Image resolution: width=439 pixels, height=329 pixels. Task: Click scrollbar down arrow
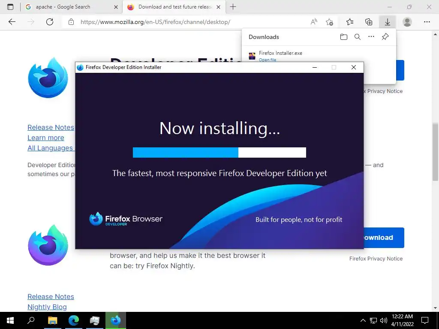pos(435,308)
